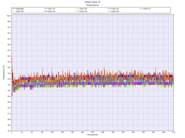Click the 256 x-axis tick label
Image resolution: width=185 pixels, height=138 pixels.
tap(92, 132)
